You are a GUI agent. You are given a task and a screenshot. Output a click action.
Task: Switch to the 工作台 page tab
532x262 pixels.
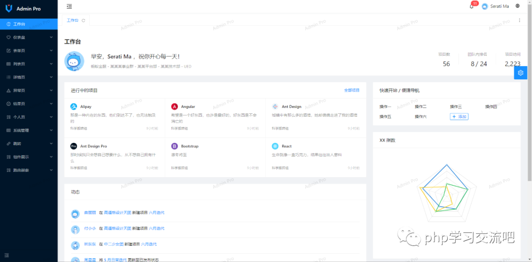click(x=72, y=20)
